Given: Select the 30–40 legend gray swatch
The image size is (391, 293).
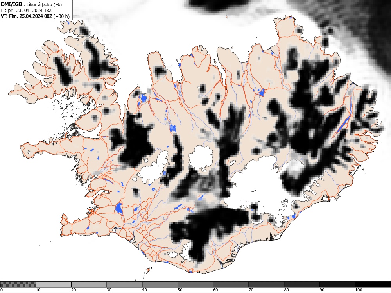Looking at the screenshot, I should click(x=124, y=284).
